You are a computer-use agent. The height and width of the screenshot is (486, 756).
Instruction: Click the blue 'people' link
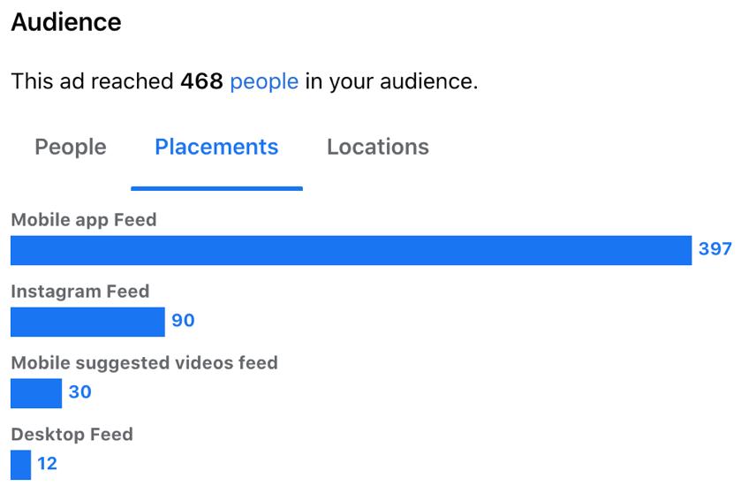coord(264,82)
